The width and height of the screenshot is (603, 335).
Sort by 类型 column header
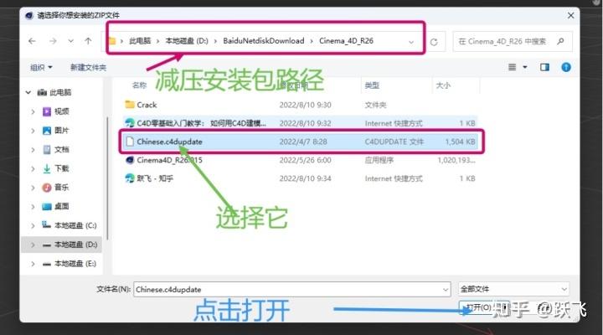372,85
